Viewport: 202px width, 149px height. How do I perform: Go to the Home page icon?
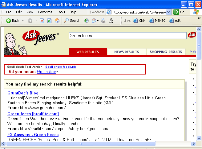pyautogui.click(x=57, y=21)
